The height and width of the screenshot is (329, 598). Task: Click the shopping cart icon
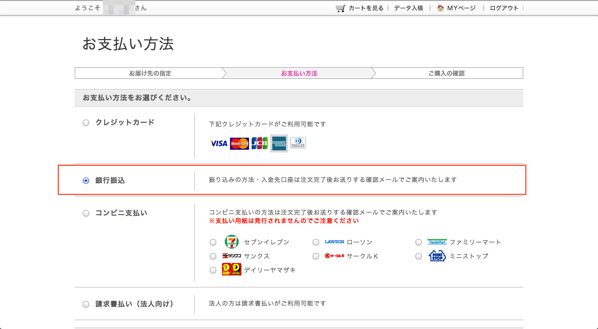pyautogui.click(x=340, y=8)
